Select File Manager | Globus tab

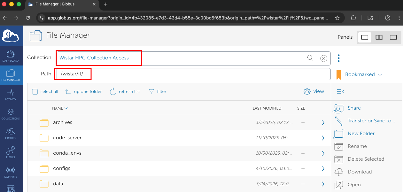pyautogui.click(x=63, y=4)
